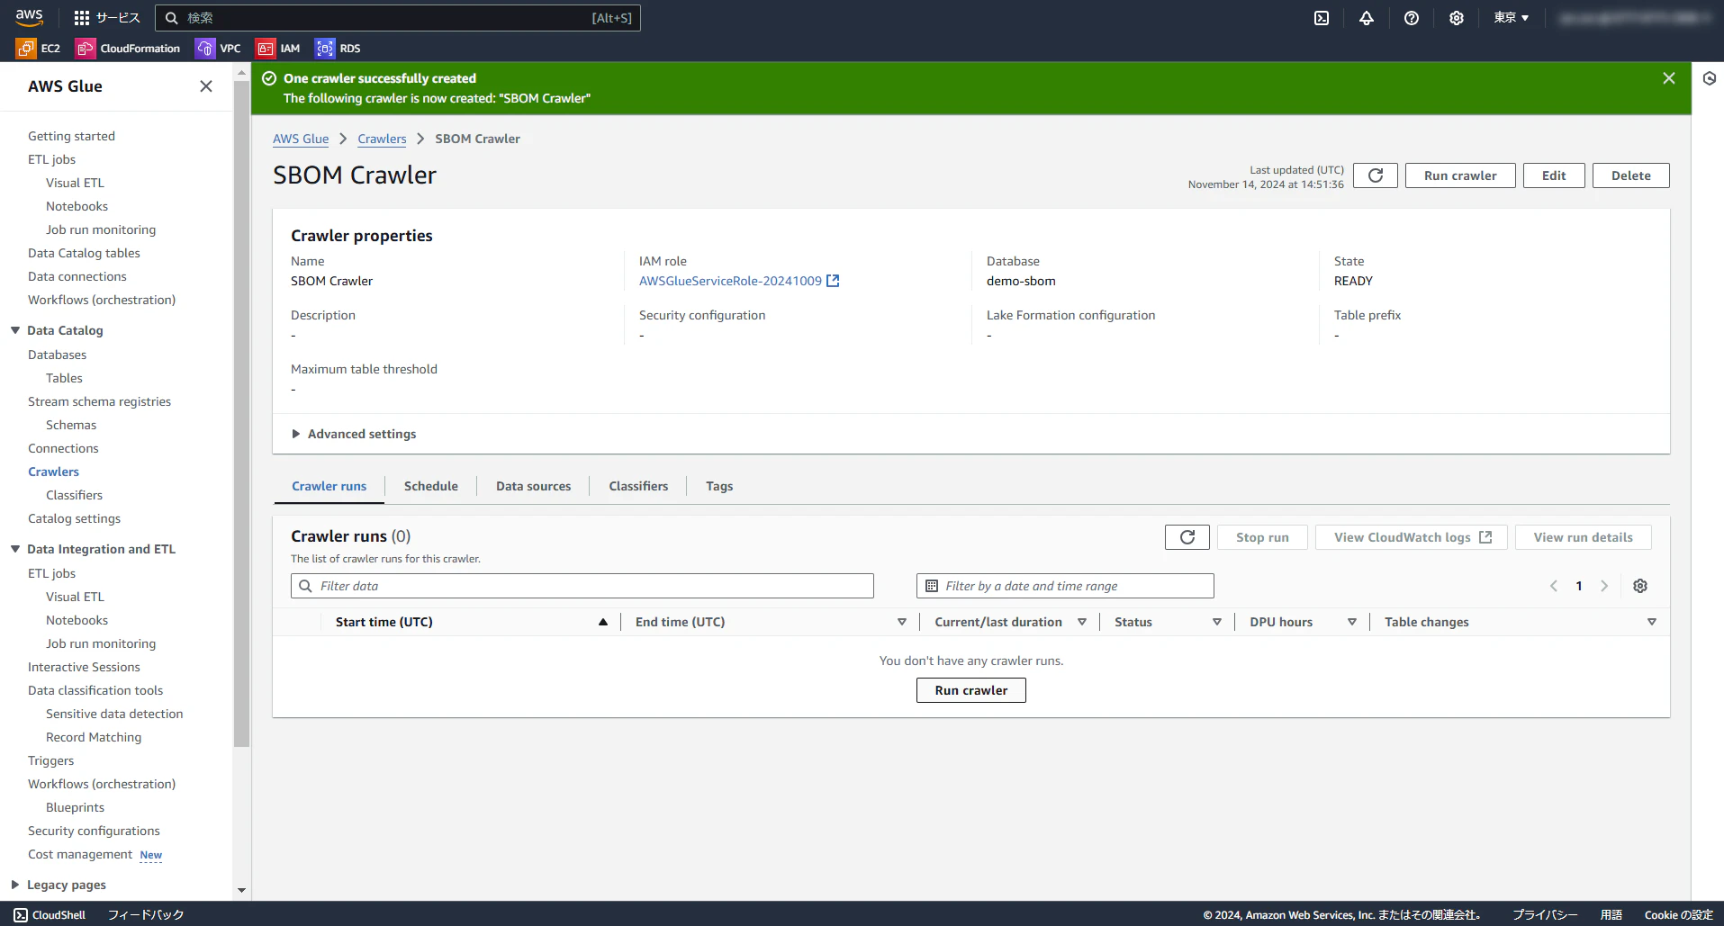Select the Tokyo region dropdown
The height and width of the screenshot is (926, 1724).
(1512, 18)
